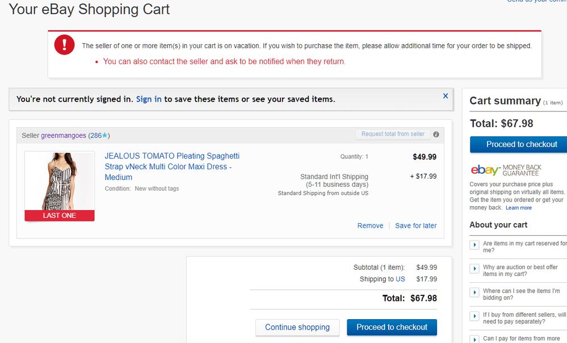Screen dimensions: 567x343
Task: Open Learn more about money back guarantee
Action: (519, 208)
